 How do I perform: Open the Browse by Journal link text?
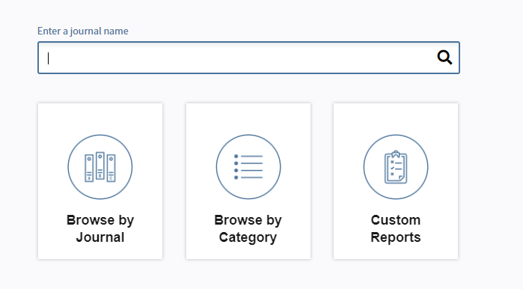pyautogui.click(x=100, y=228)
